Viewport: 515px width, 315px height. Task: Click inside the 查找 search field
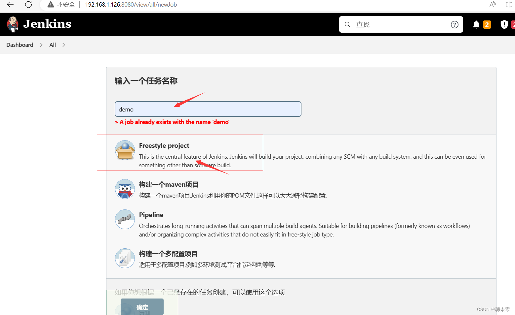[x=380, y=24]
